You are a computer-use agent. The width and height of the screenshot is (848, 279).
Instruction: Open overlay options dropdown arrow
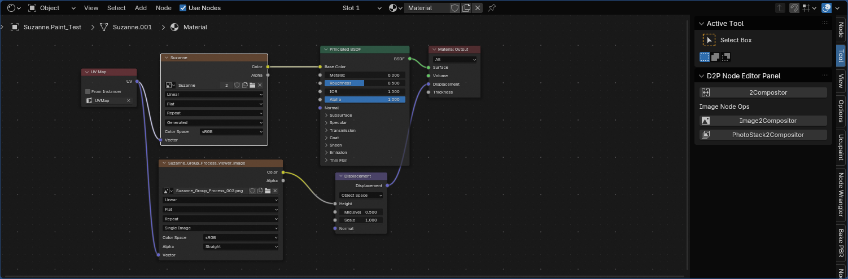[838, 8]
